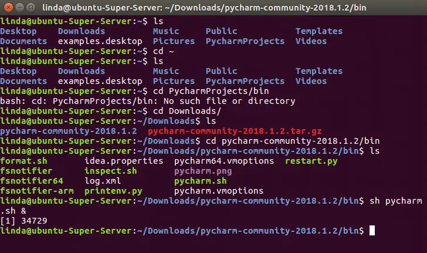Click Templates in the first ls output

[319, 31]
